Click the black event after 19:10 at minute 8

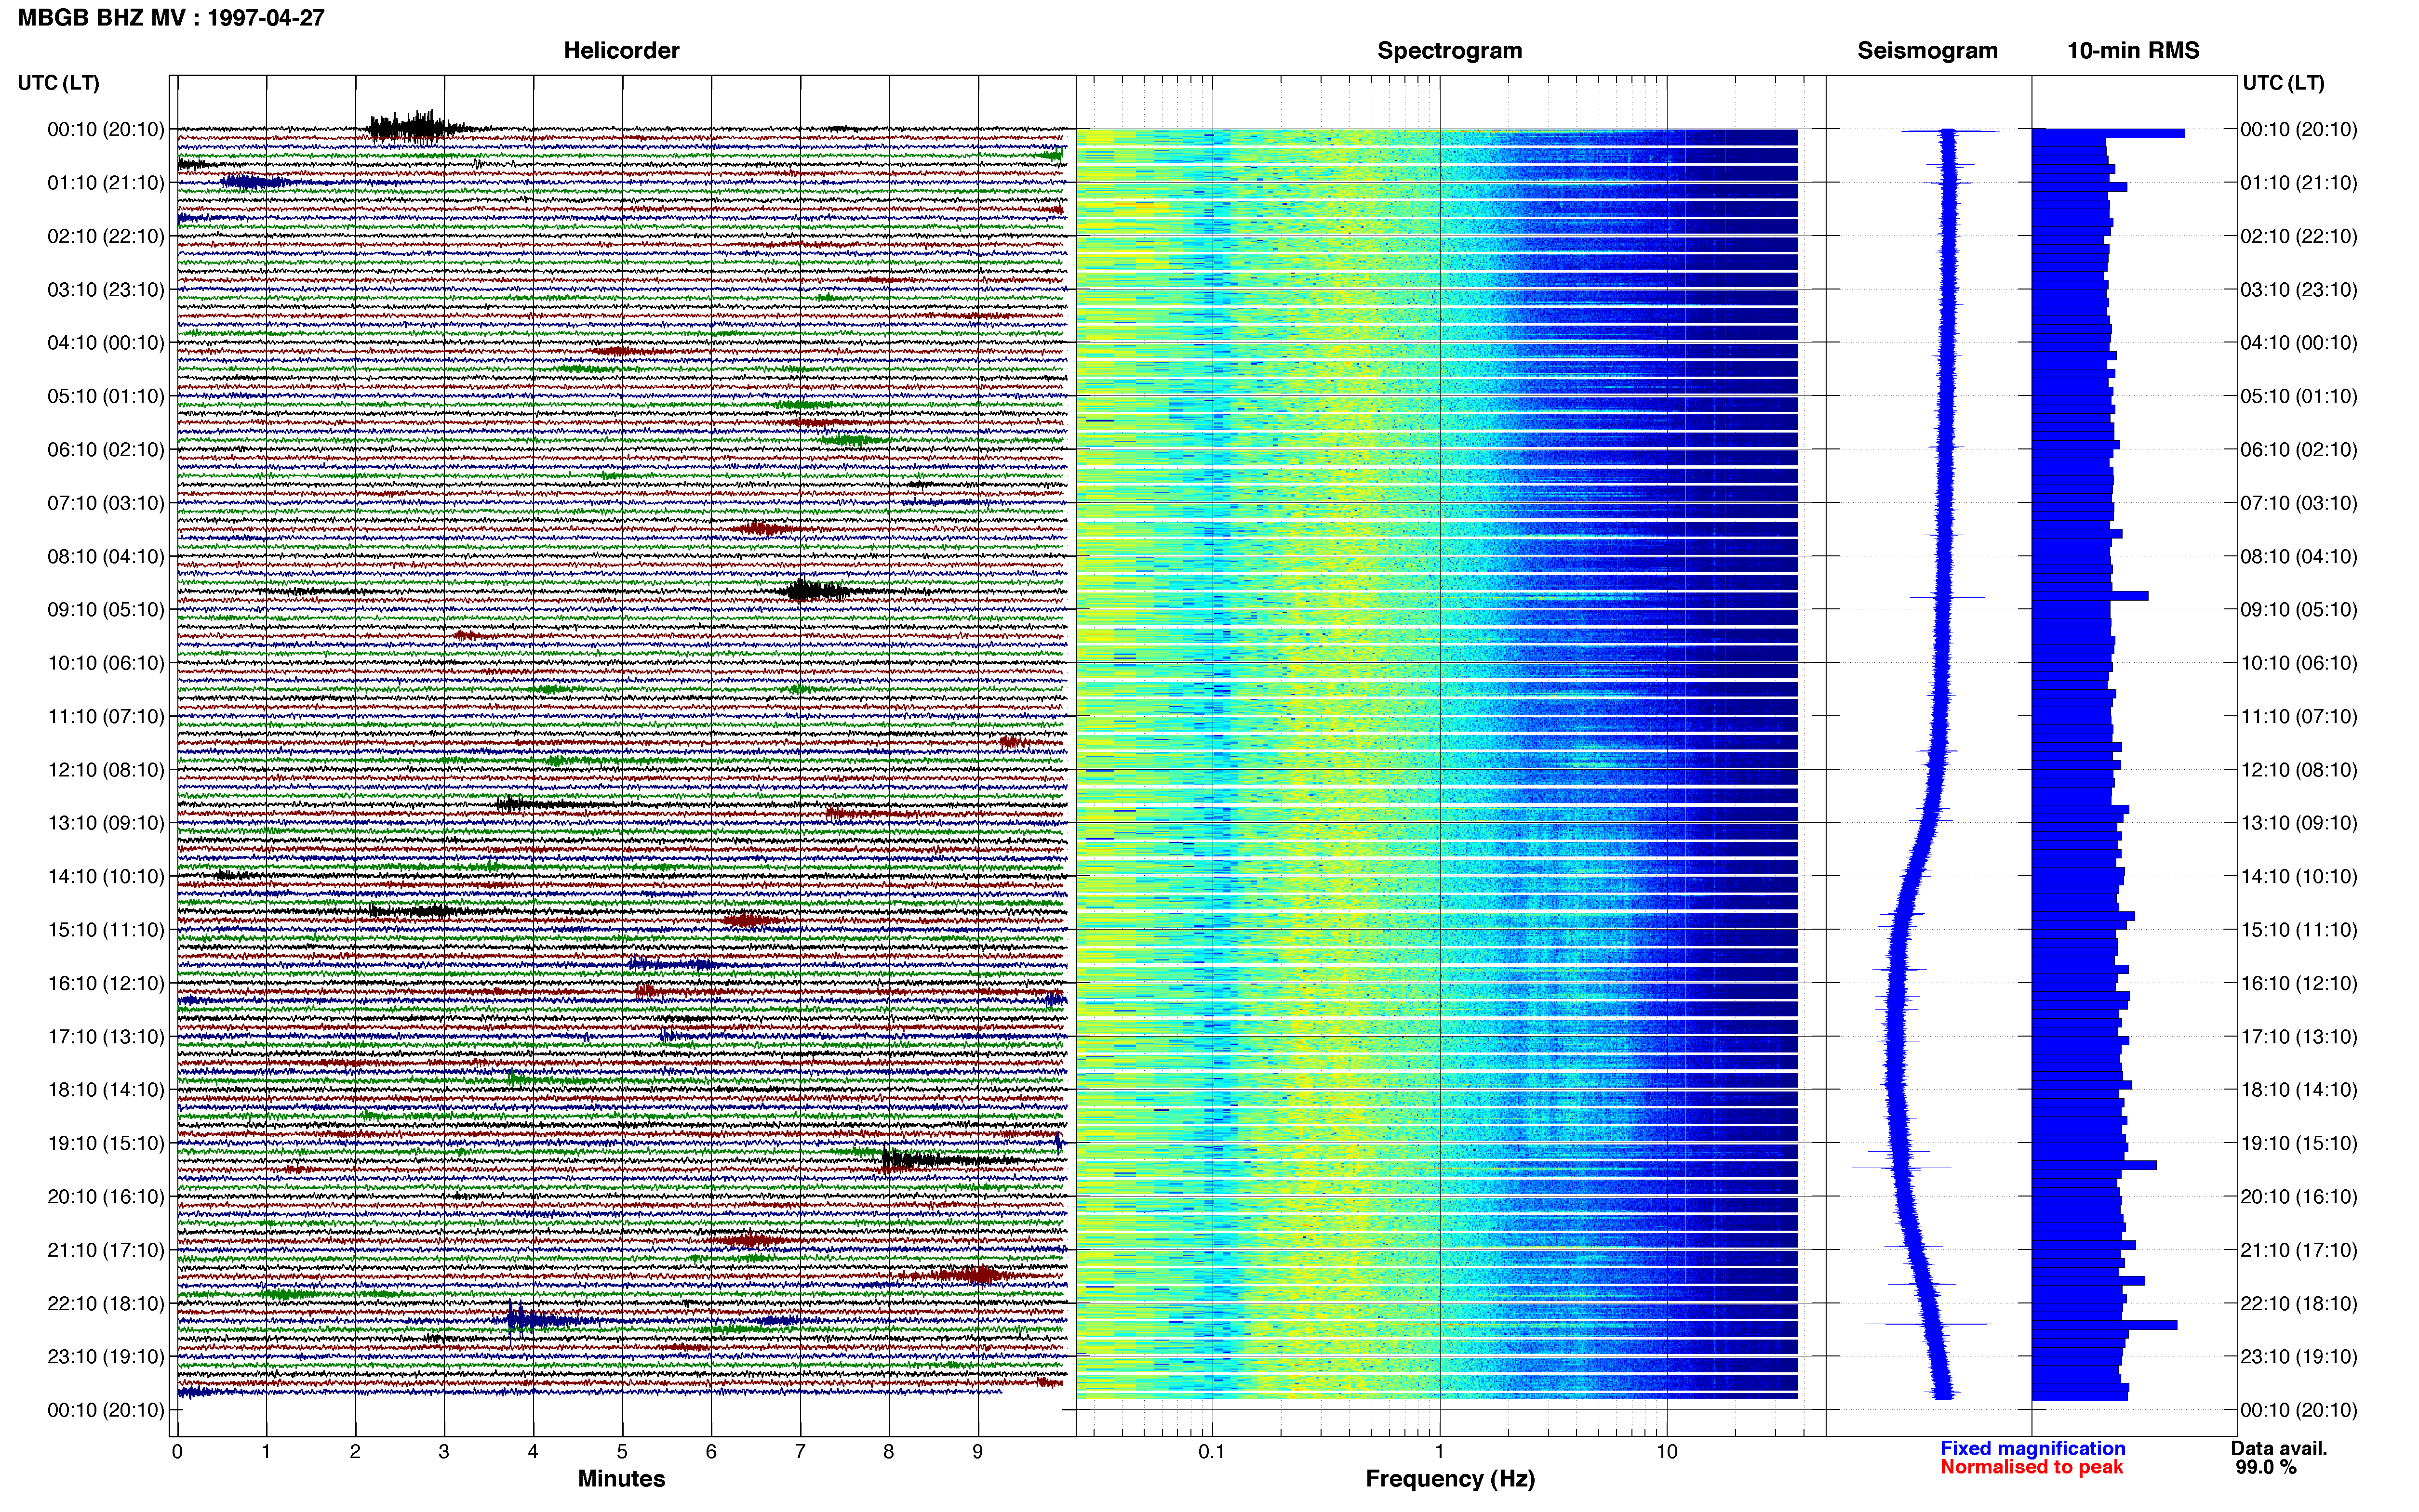tap(925, 1160)
